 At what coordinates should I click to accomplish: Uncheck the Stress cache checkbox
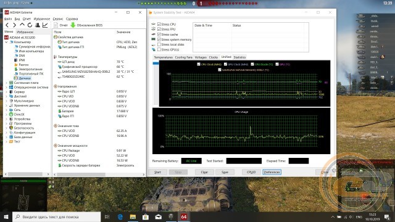pos(159,35)
